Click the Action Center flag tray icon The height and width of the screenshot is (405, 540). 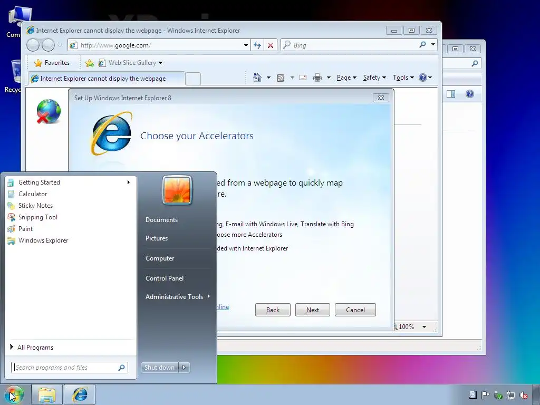click(485, 395)
